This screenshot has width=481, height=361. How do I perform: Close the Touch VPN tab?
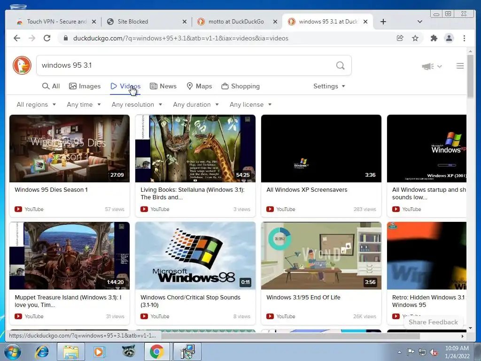click(x=94, y=22)
